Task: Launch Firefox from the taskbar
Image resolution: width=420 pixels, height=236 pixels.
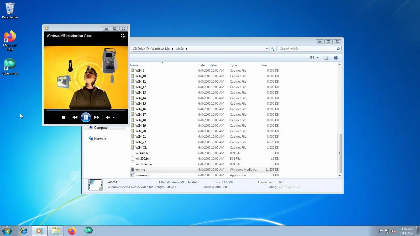Action: 72,231
